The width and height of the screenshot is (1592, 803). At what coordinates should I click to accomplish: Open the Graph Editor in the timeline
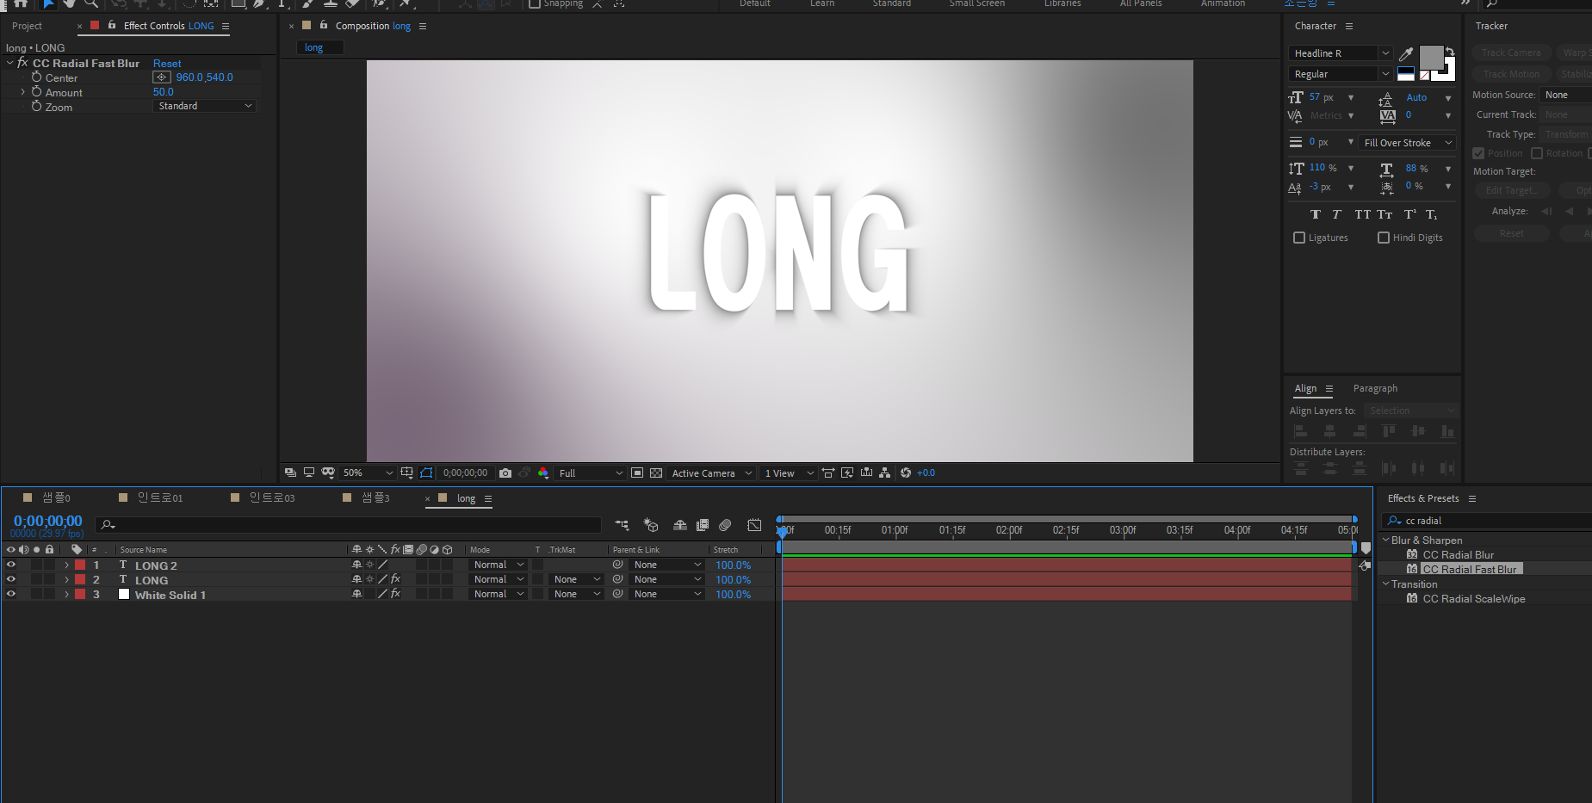click(x=754, y=525)
